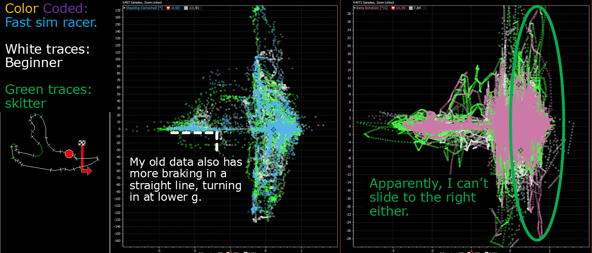Click the white cursor icon beside -11.91
This screenshot has height=253, width=592.
point(186,8)
